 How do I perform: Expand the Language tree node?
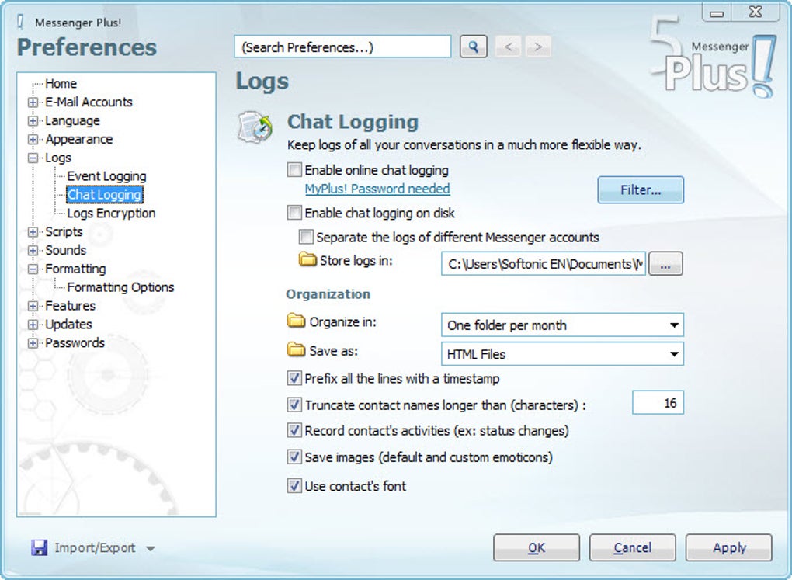click(33, 121)
